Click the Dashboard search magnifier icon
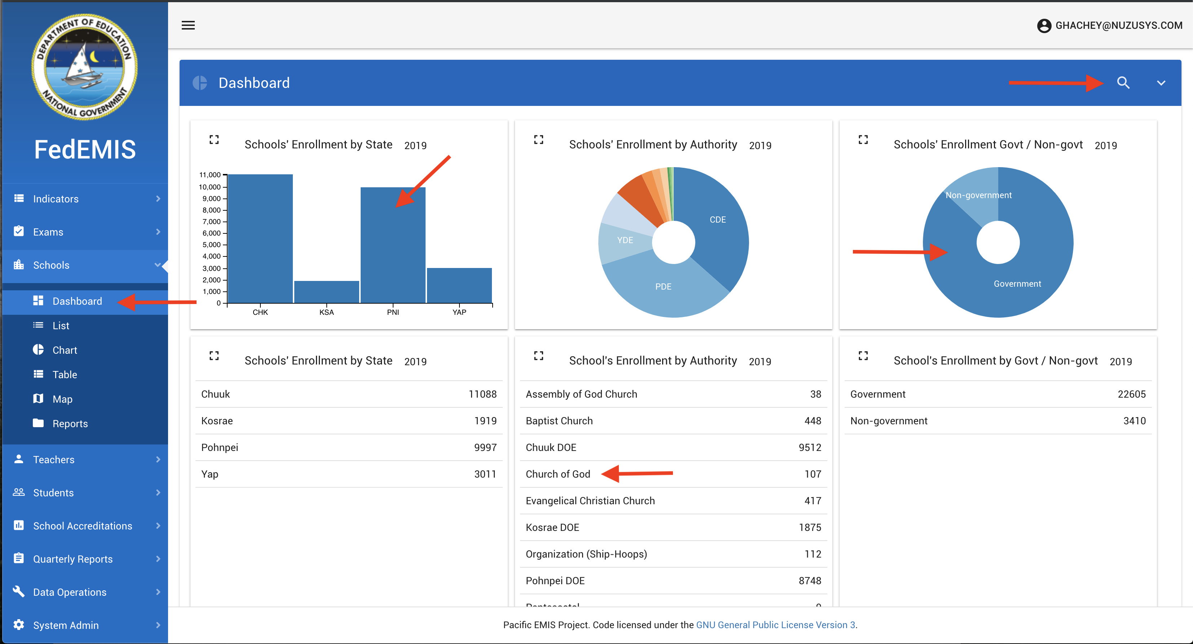 1123,83
